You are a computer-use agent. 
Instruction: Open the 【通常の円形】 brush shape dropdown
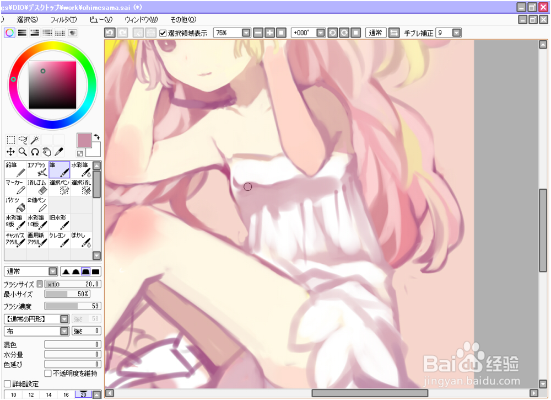(x=64, y=319)
